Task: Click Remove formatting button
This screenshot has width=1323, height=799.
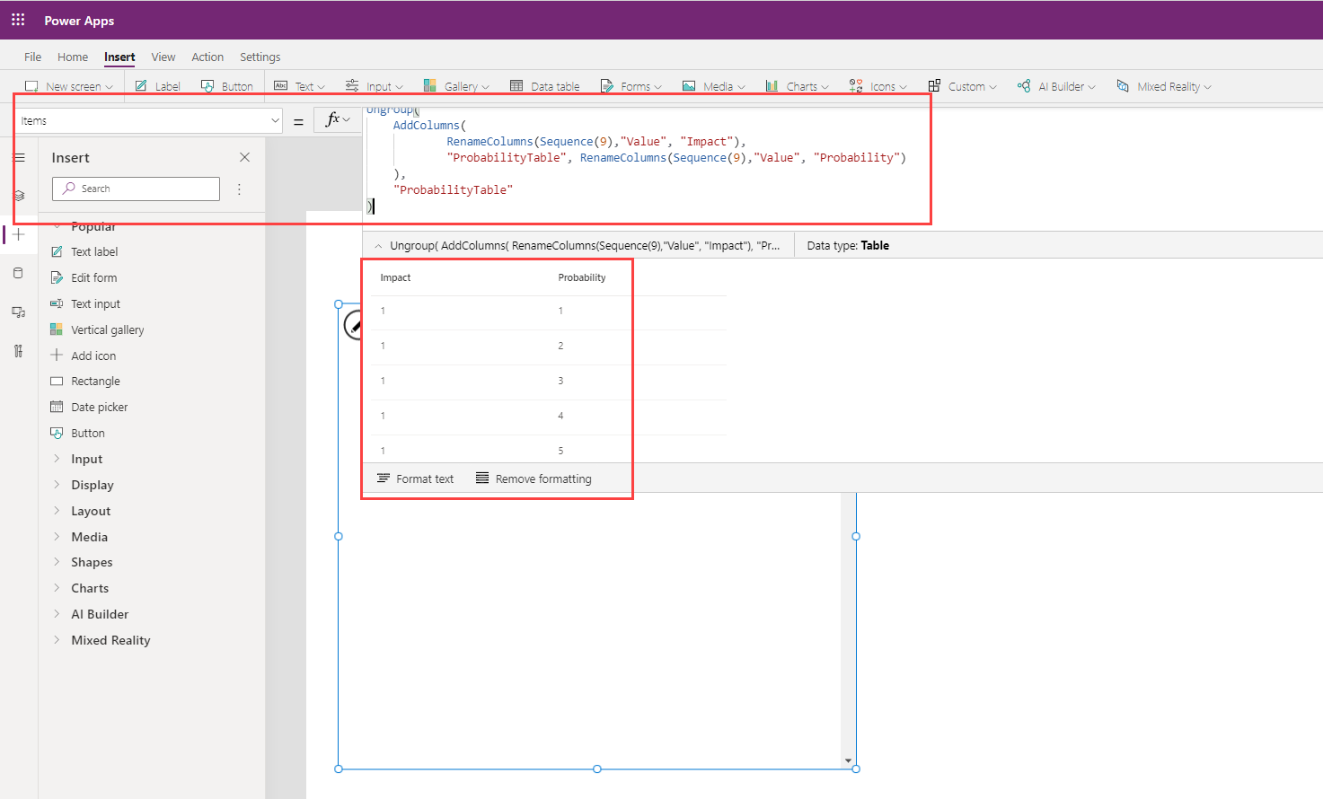Action: [534, 479]
